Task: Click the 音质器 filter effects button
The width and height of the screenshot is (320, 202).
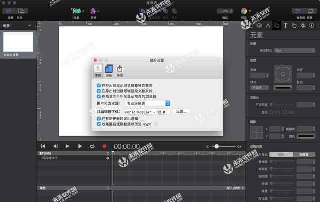Action: point(303,155)
